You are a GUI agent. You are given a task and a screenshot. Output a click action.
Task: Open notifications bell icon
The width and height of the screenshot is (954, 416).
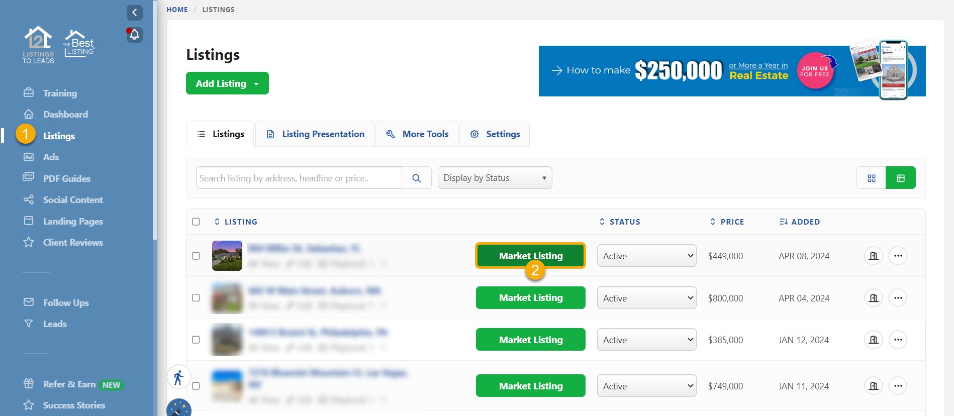click(134, 35)
